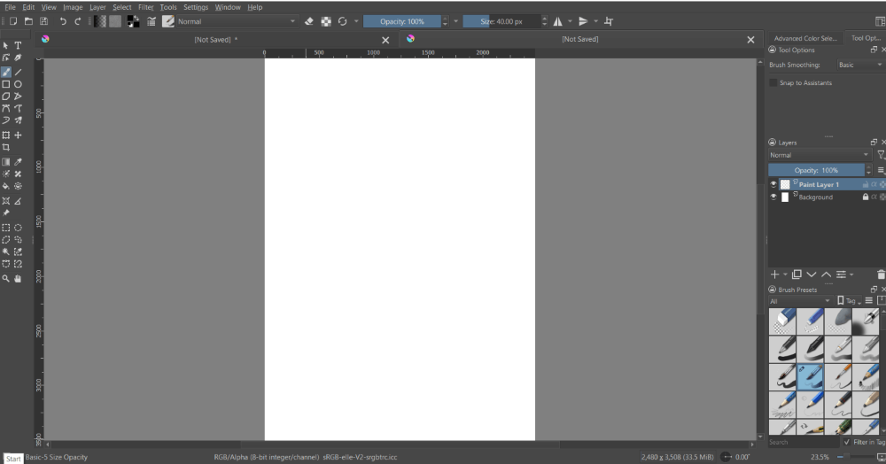Toggle Filter in Tag checkbox
The height and width of the screenshot is (464, 886).
(846, 442)
